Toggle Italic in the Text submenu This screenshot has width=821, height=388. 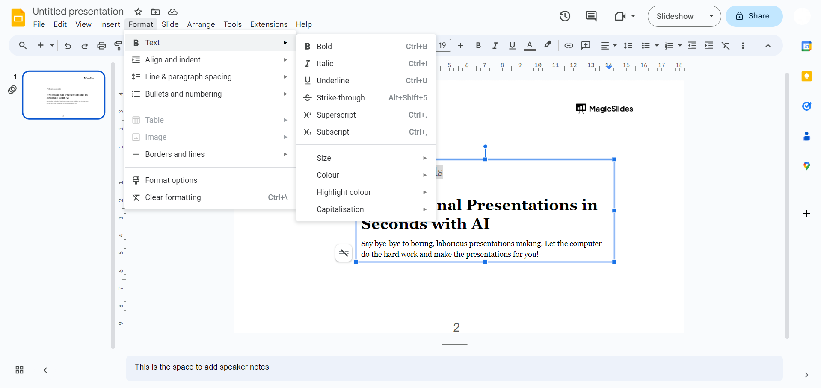(x=366, y=64)
